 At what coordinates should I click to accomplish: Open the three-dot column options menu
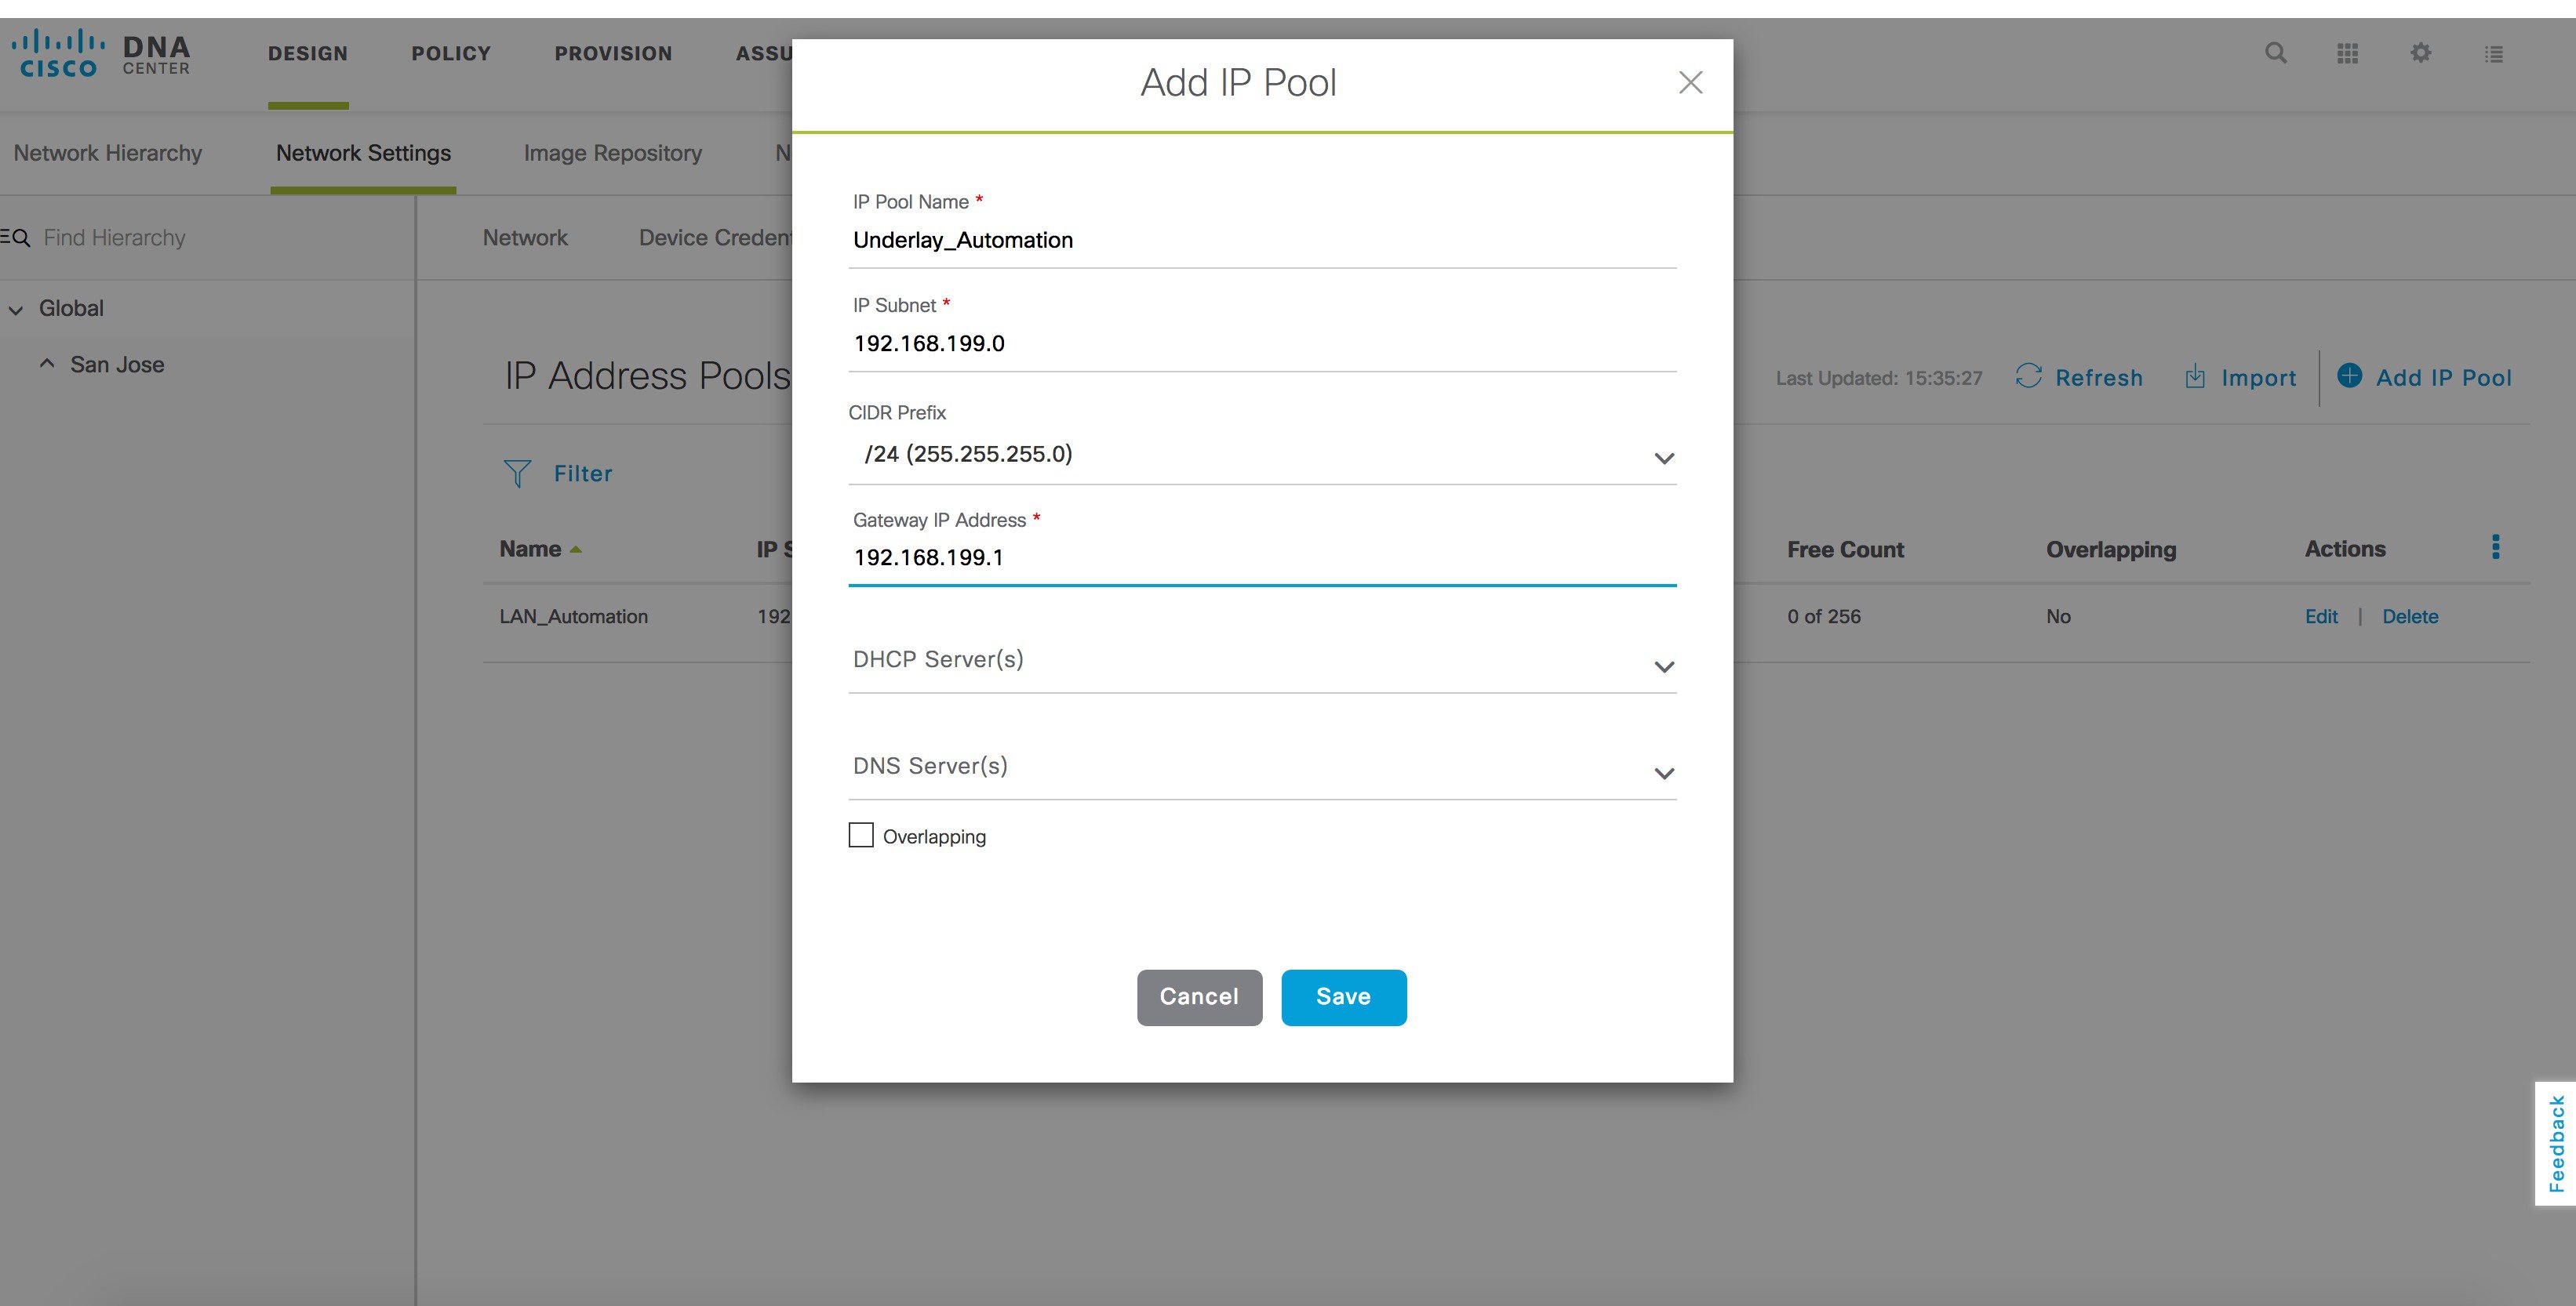point(2495,548)
